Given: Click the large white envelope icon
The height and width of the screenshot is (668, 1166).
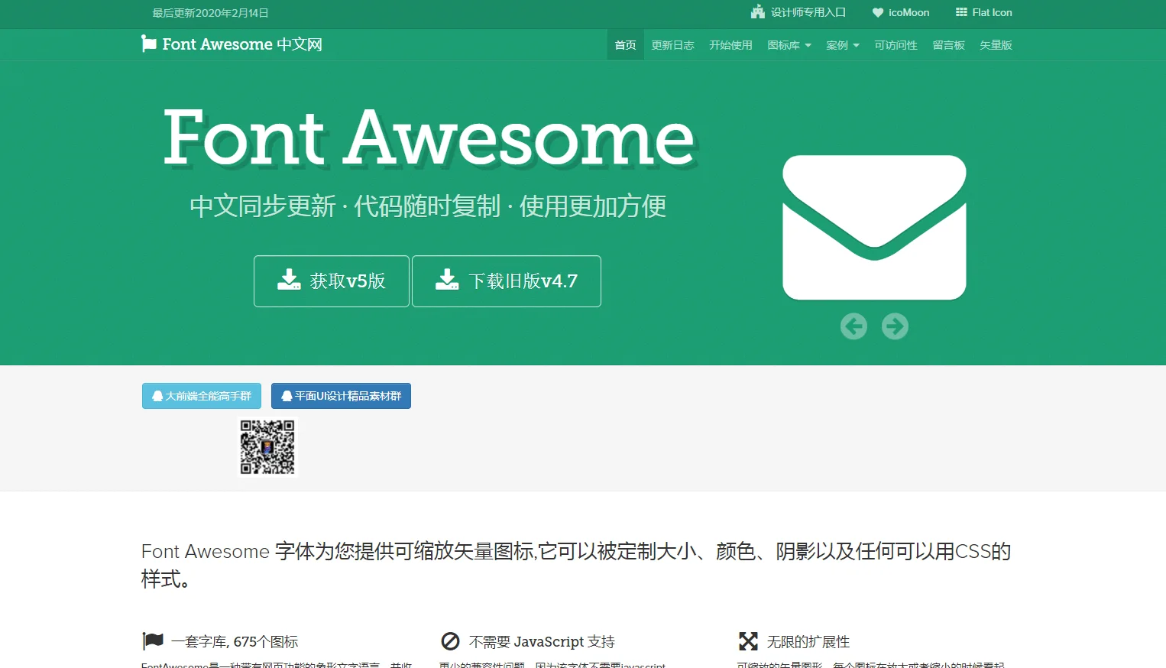Looking at the screenshot, I should (874, 228).
